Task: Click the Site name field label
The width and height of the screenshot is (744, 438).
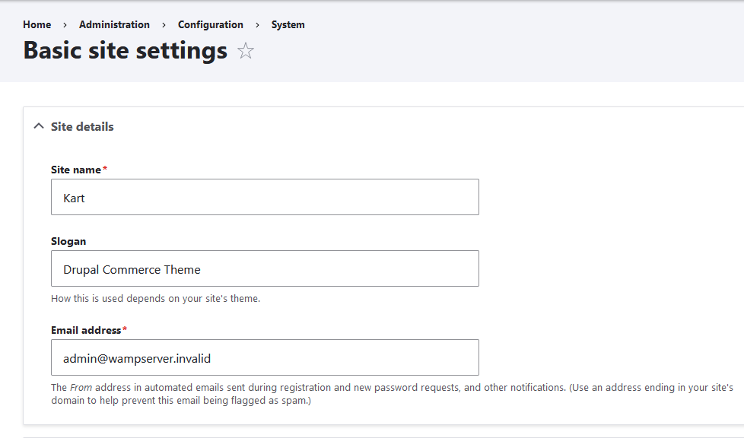Action: pyautogui.click(x=76, y=169)
